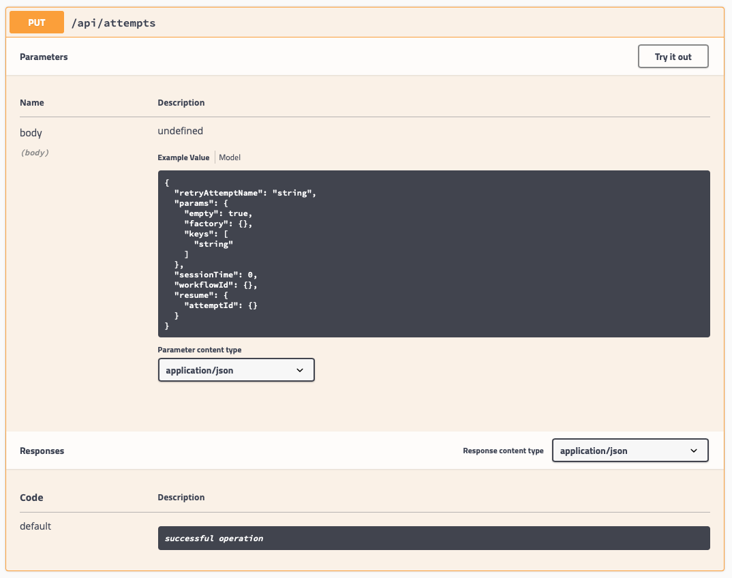This screenshot has width=732, height=578.
Task: Click the 'Name' column header in Parameters
Action: tap(32, 102)
